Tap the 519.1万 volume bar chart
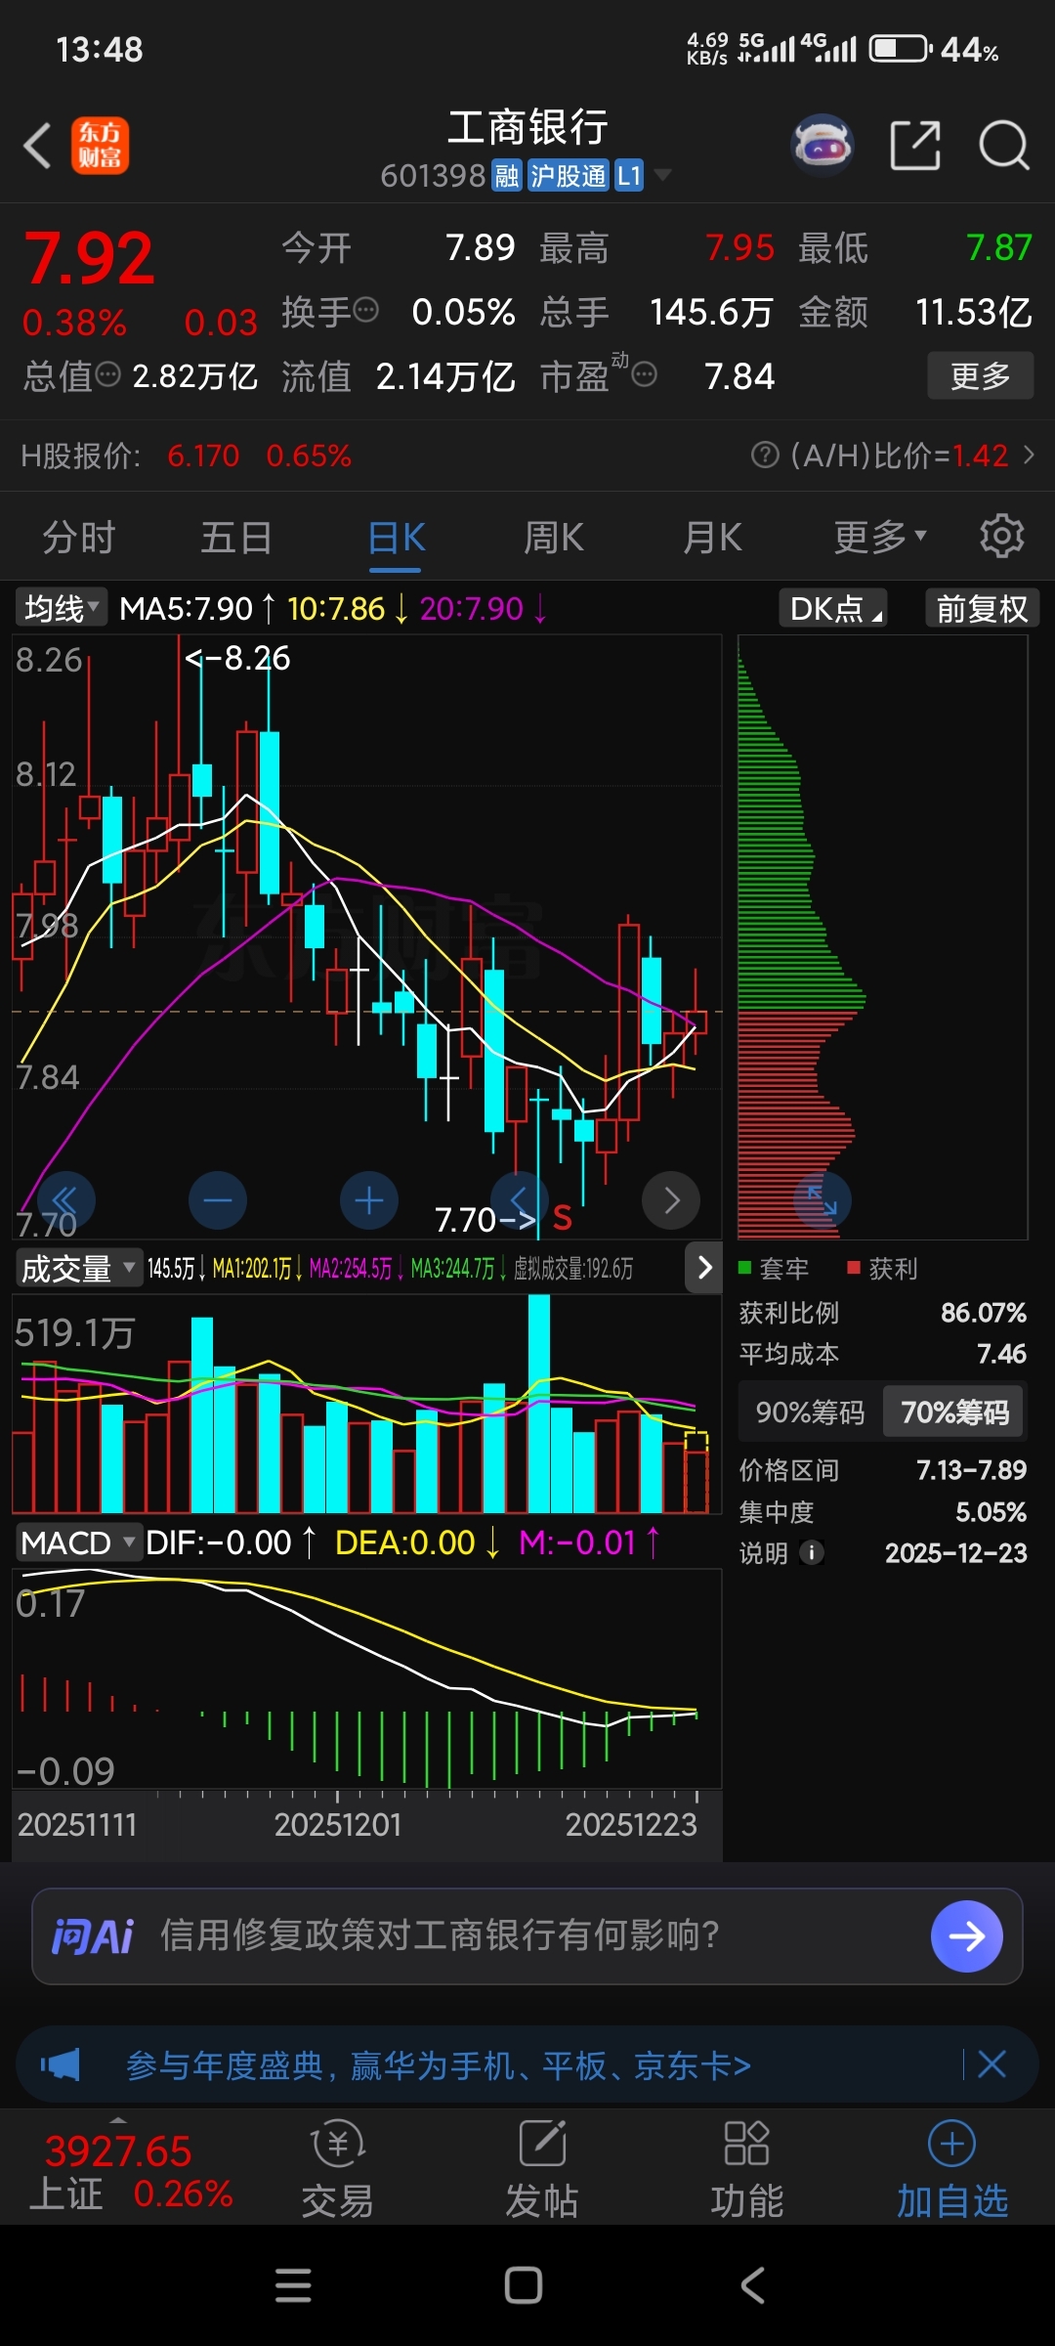Image resolution: width=1055 pixels, height=2346 pixels. point(366,1404)
